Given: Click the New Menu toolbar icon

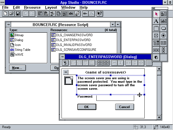Looking at the screenshot, I should click(46, 14).
